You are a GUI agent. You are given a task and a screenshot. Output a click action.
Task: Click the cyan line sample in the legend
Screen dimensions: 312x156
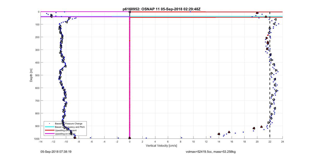coord(49,127)
